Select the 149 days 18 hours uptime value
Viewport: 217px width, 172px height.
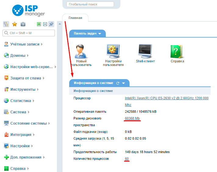pos(147,152)
